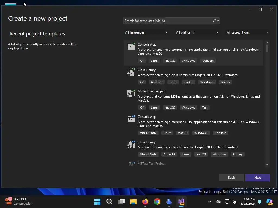The height and width of the screenshot is (208, 278).
Task: Click the search magnifier icon in template search
Action: pyautogui.click(x=214, y=21)
